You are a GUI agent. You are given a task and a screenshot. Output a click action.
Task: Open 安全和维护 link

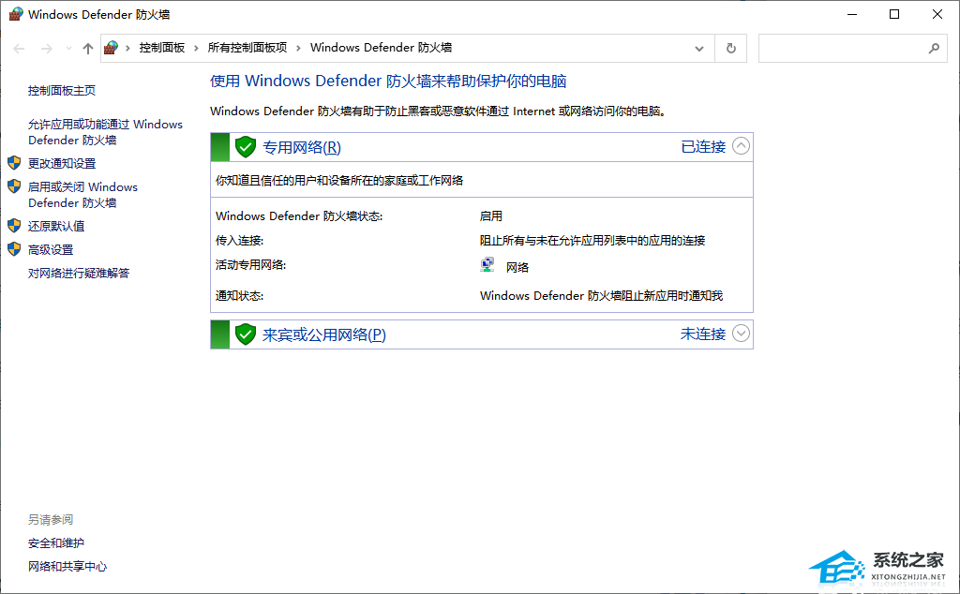tap(56, 542)
